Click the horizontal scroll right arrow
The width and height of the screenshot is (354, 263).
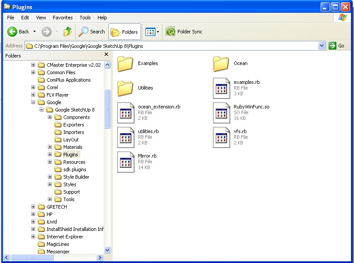tap(100, 257)
